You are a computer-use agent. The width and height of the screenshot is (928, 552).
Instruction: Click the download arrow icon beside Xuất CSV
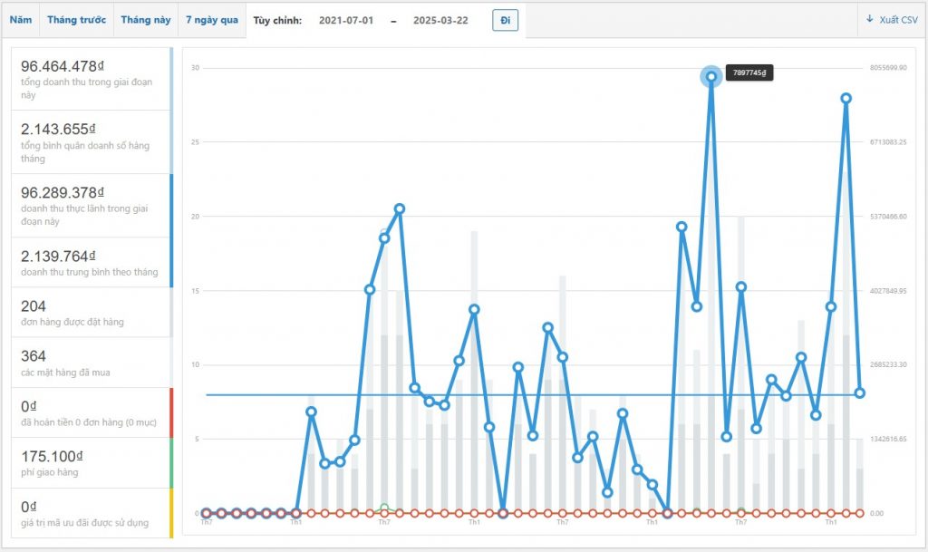click(x=870, y=19)
